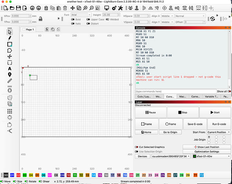Toggle Show all in Console
The width and height of the screenshot is (232, 184).
click(x=229, y=91)
